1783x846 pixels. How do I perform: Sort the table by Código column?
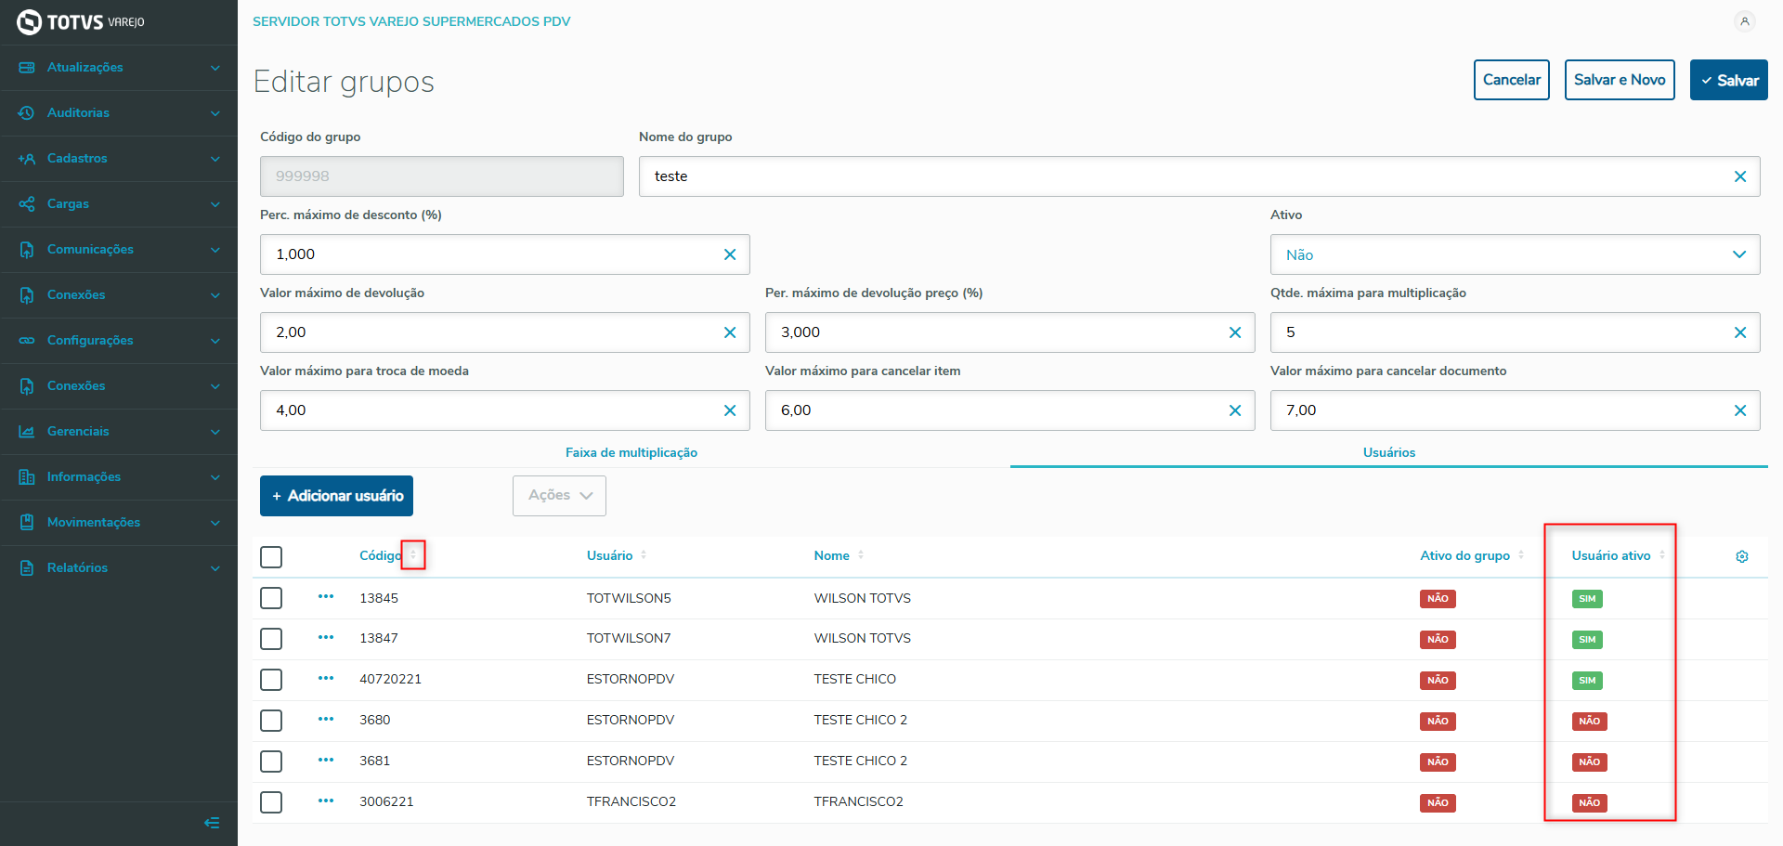click(x=413, y=555)
